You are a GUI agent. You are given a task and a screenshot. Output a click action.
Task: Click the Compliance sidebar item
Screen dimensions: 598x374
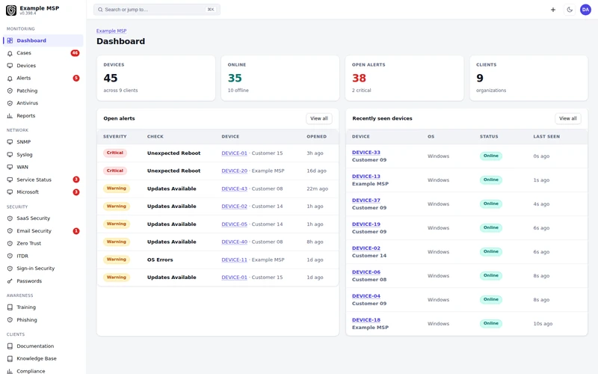coord(43,371)
